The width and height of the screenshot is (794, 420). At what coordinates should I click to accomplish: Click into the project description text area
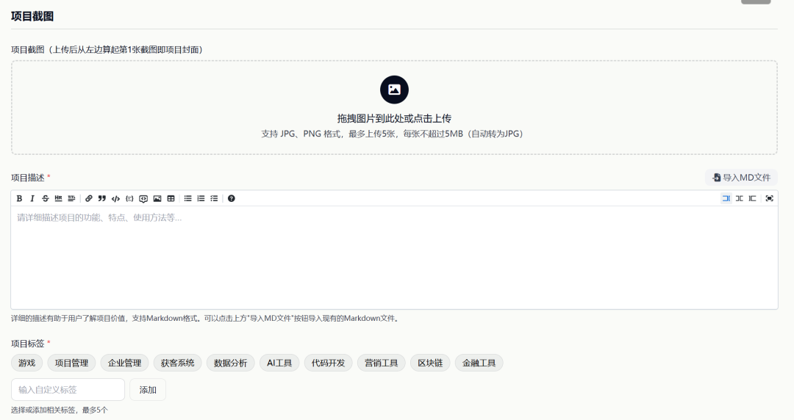point(394,257)
